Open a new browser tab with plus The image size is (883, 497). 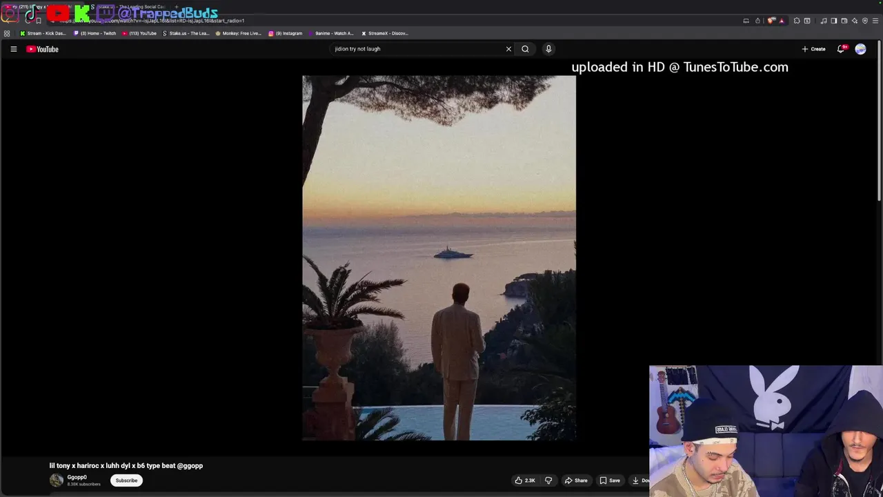point(177,7)
